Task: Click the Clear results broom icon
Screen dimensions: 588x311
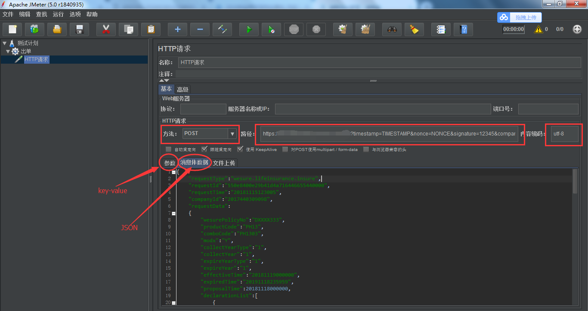Action: pyautogui.click(x=343, y=29)
